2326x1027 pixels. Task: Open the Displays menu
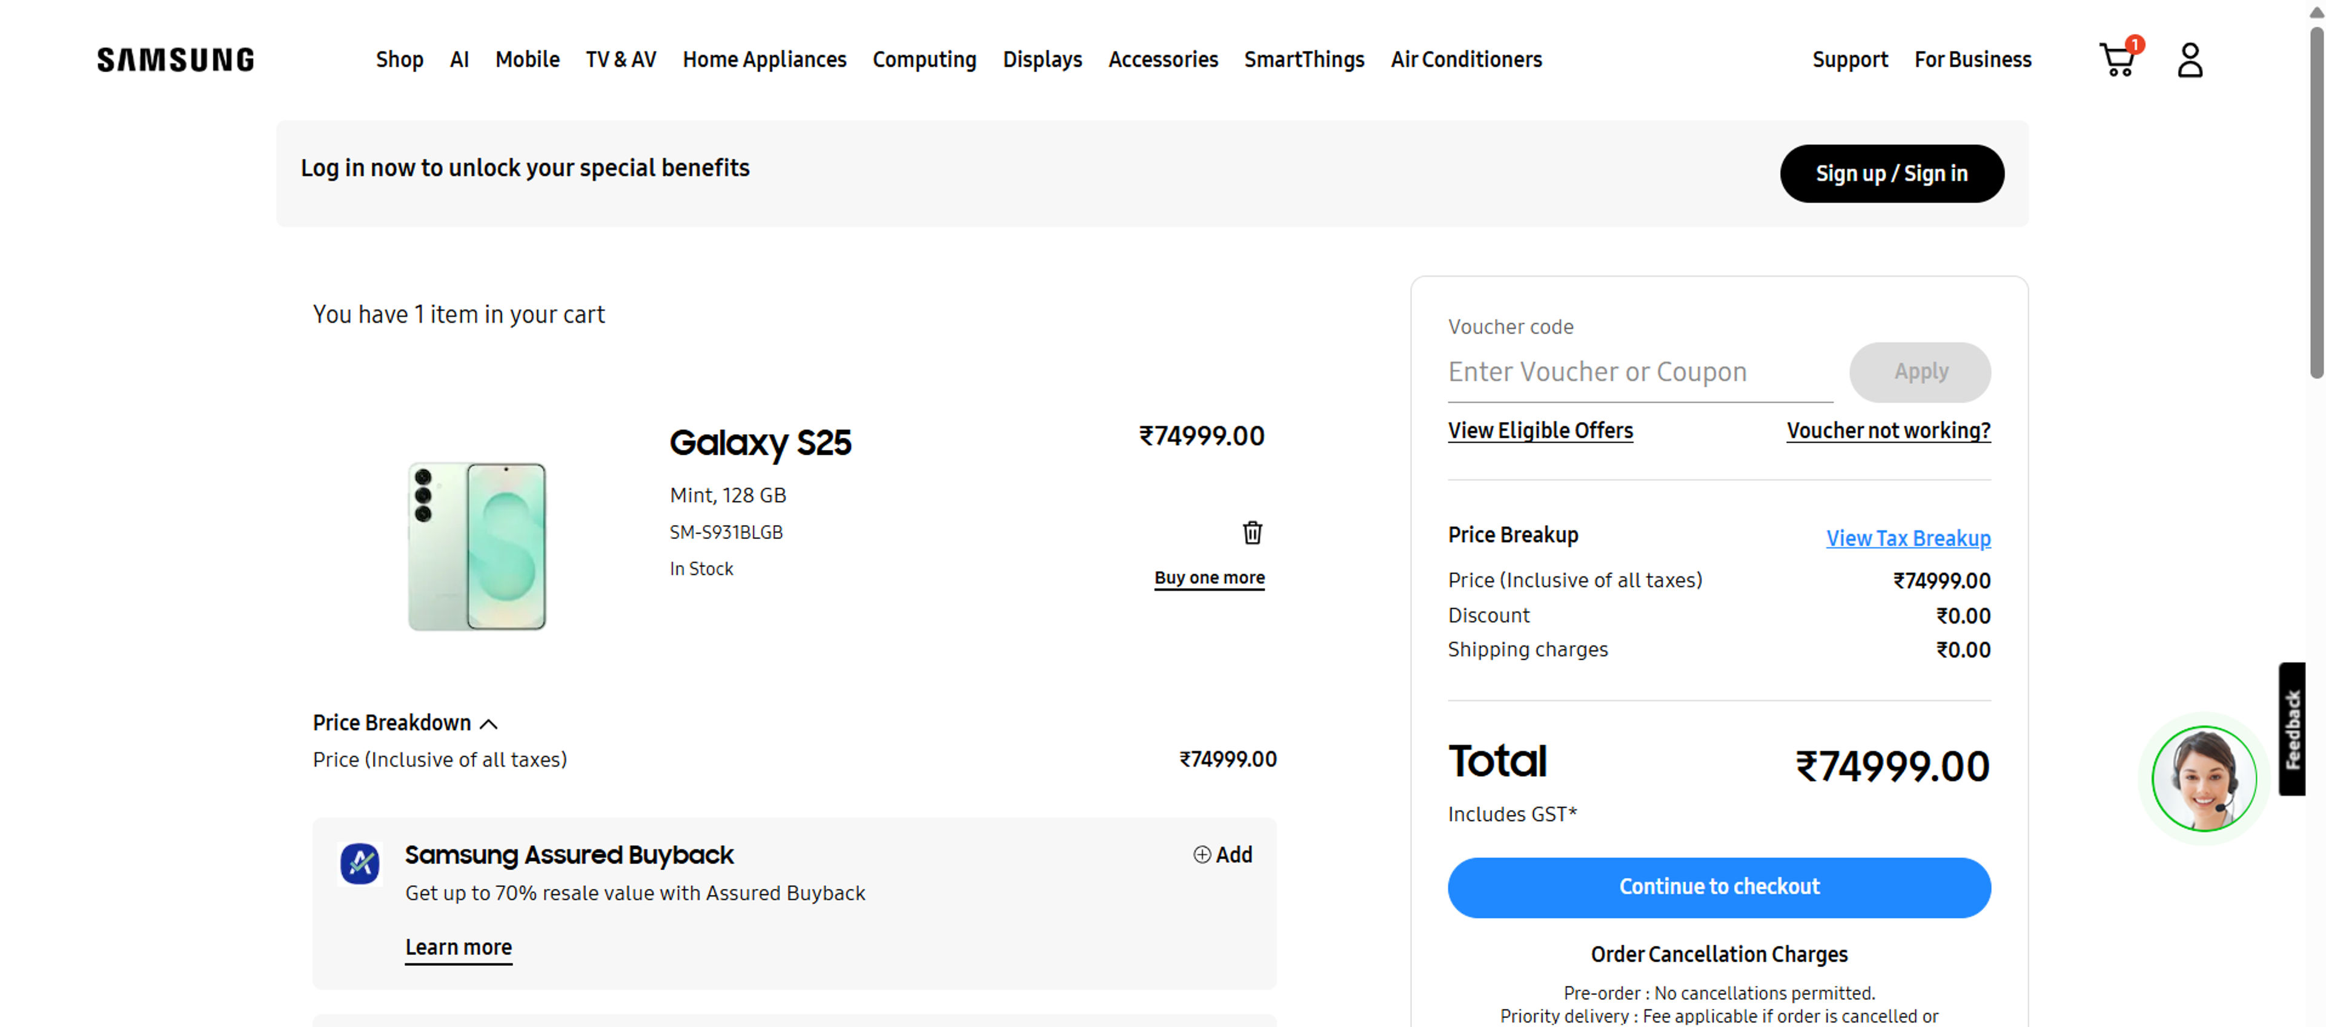click(1042, 59)
